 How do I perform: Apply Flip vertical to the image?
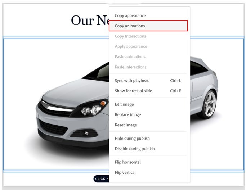click(125, 173)
